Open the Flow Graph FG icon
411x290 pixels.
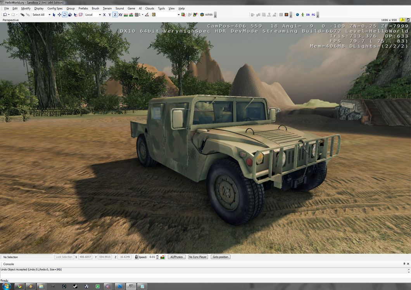point(313,15)
